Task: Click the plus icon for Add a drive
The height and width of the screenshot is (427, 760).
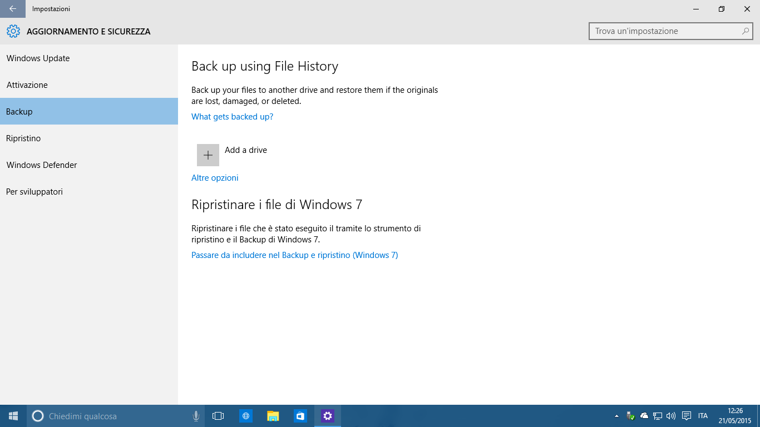Action: point(208,155)
